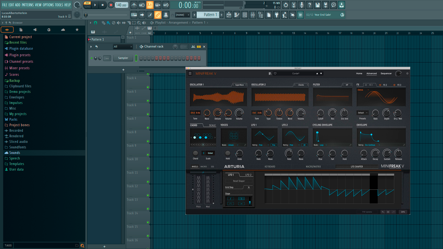Open Plugin database in browser
The height and width of the screenshot is (249, 443).
(21, 48)
